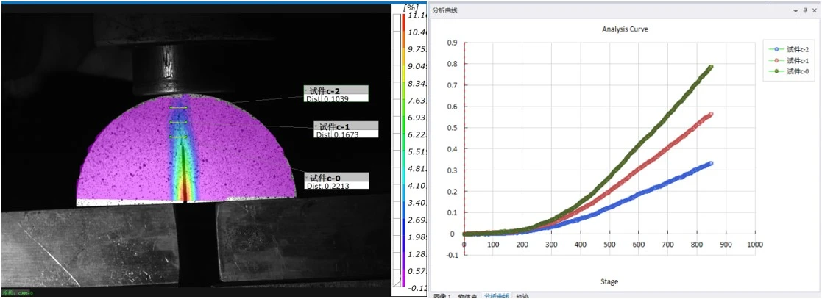
Task: Click the 9.75 value on the color scale
Action: point(417,50)
